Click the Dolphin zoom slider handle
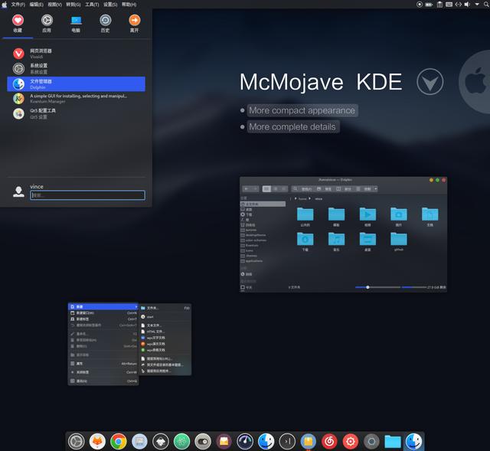This screenshot has width=490, height=451. 367,287
